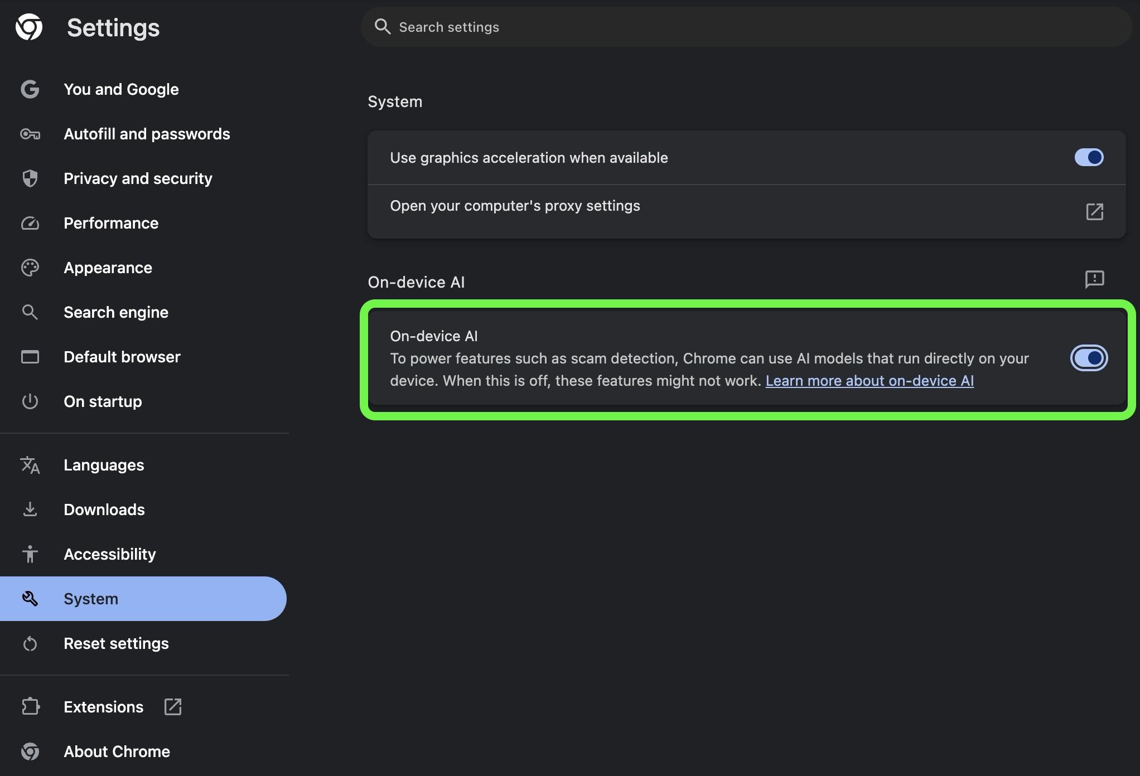The height and width of the screenshot is (776, 1140).
Task: Go to Autofill and passwords section
Action: point(143,134)
